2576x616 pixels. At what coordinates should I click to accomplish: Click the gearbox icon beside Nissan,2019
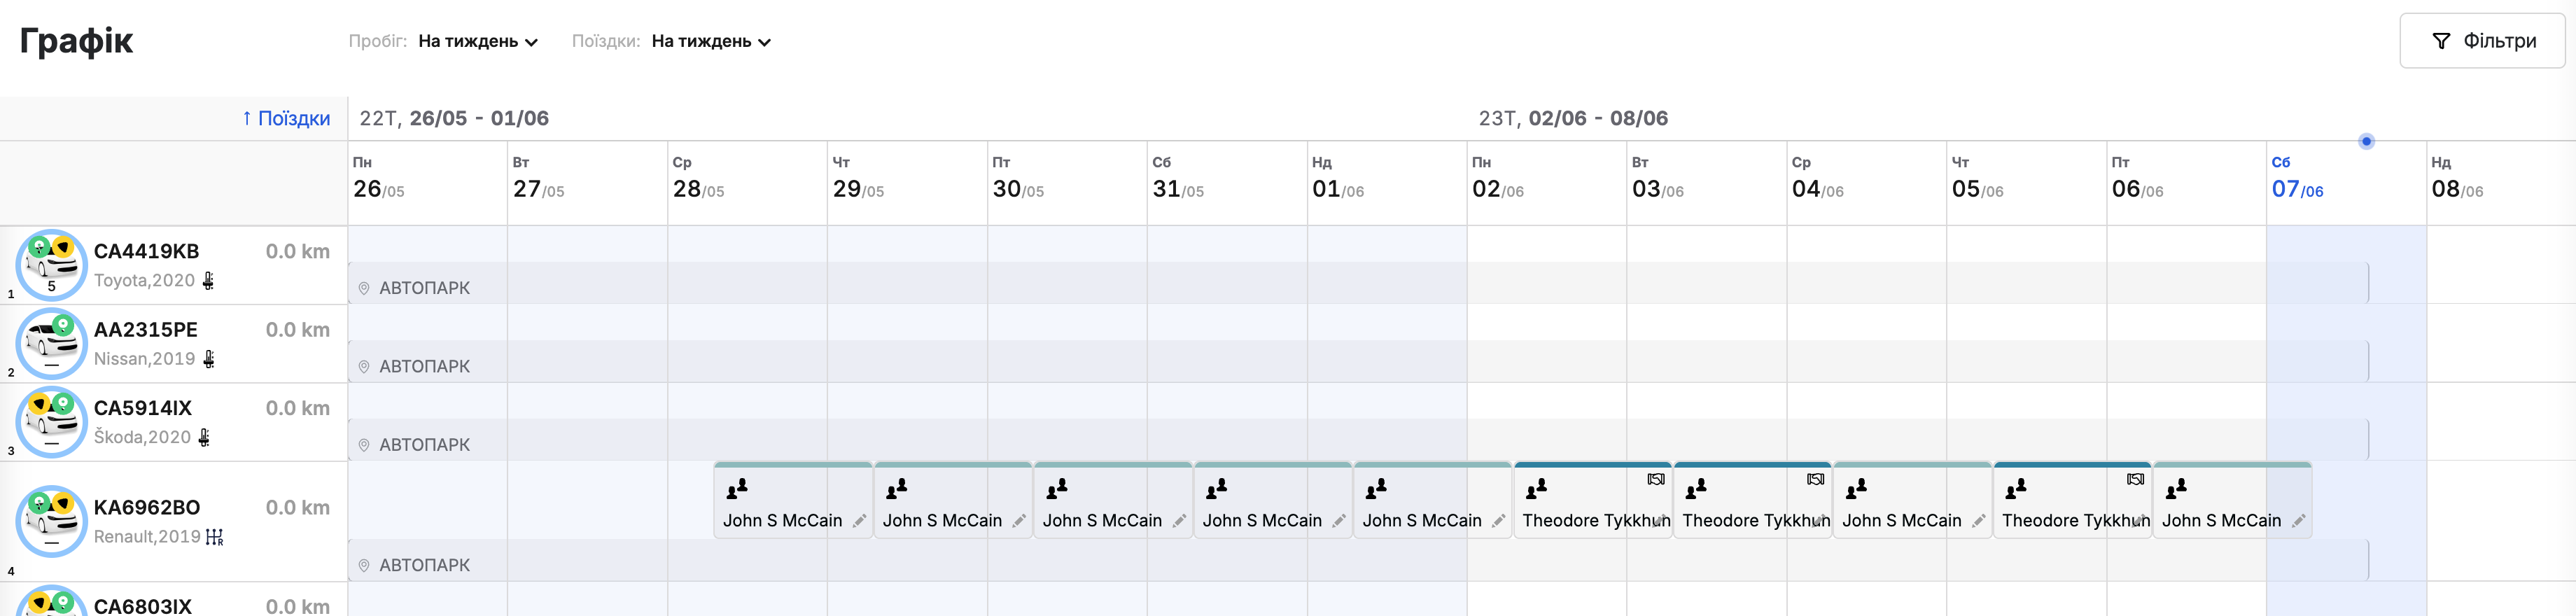click(x=208, y=359)
